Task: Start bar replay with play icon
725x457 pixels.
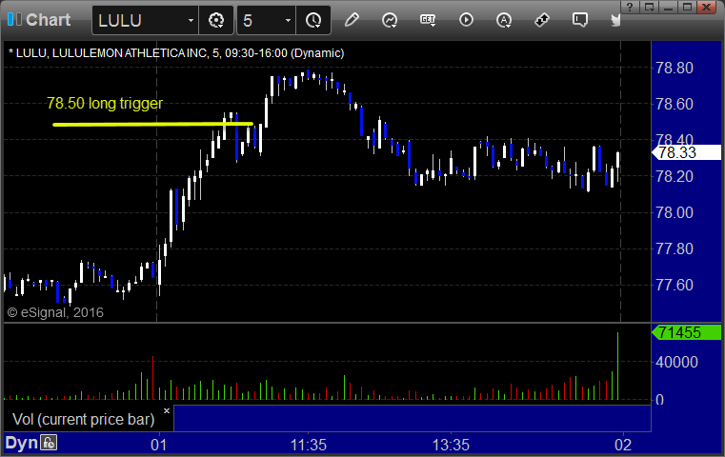Action: tap(466, 20)
